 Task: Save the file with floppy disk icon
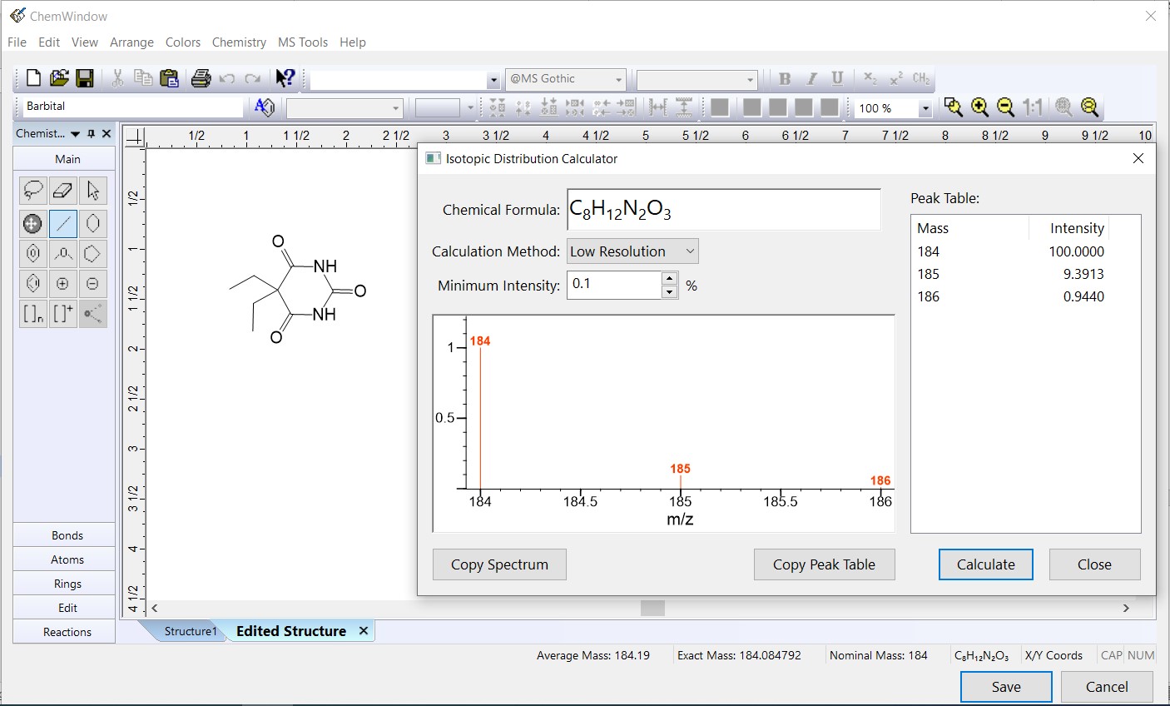pyautogui.click(x=84, y=78)
